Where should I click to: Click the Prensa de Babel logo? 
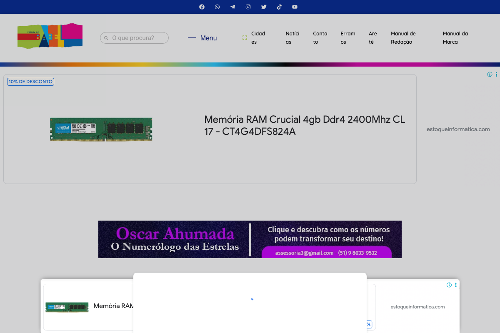(50, 36)
